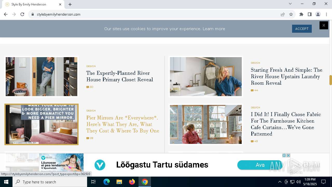View site information lock icon
The height and width of the screenshot is (187, 332).
pos(33,14)
